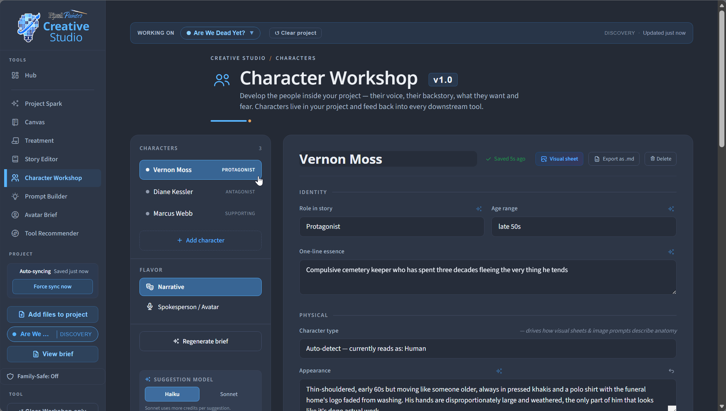Click the page vertical scrollbar thumb
The height and width of the screenshot is (411, 726).
pyautogui.click(x=722, y=79)
